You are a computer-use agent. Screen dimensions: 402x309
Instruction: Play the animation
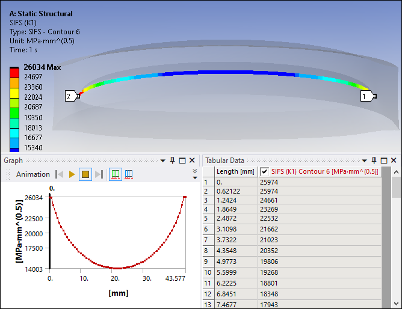pyautogui.click(x=72, y=174)
